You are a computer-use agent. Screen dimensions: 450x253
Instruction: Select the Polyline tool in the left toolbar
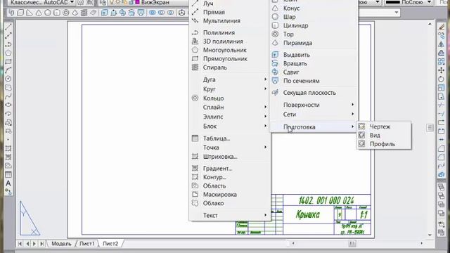coord(8,44)
